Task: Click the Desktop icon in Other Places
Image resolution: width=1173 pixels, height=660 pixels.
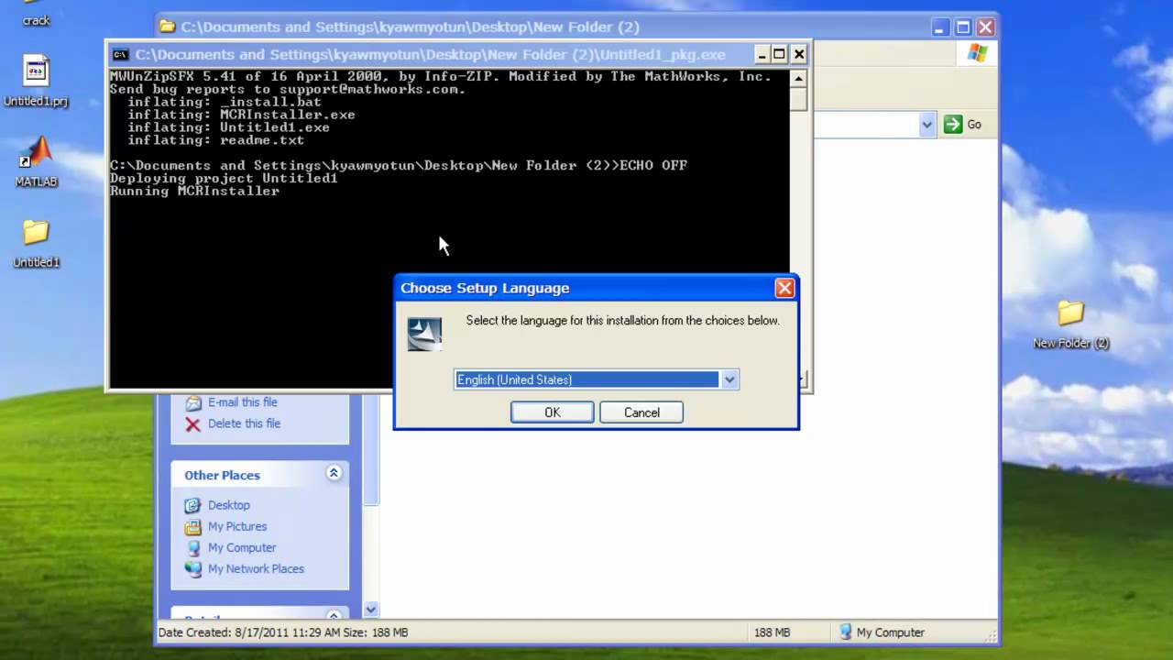Action: point(192,505)
